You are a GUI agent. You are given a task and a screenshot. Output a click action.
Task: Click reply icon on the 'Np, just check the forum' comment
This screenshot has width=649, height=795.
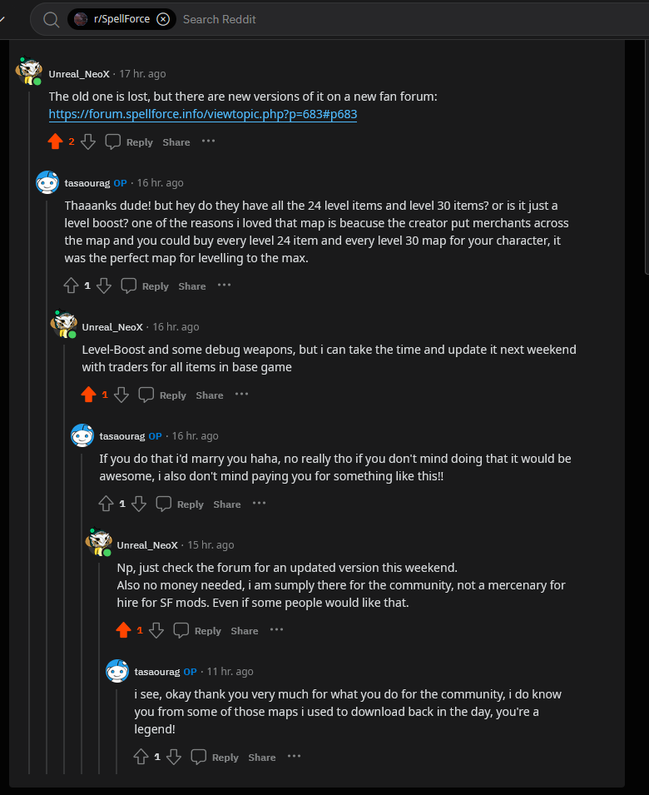coord(181,631)
